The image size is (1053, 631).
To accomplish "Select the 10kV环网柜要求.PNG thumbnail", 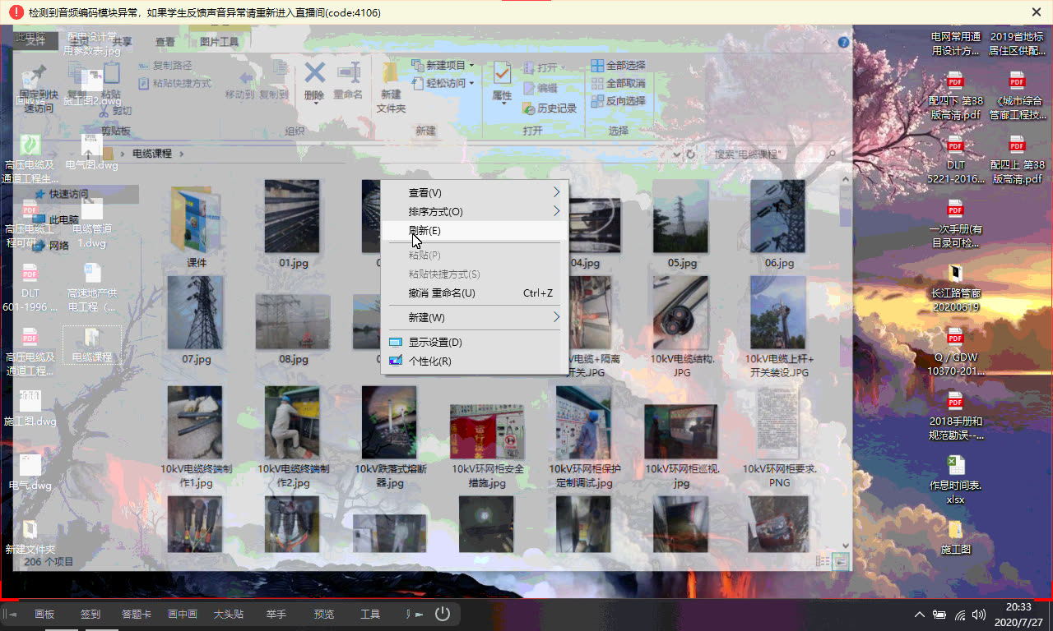I will point(778,423).
